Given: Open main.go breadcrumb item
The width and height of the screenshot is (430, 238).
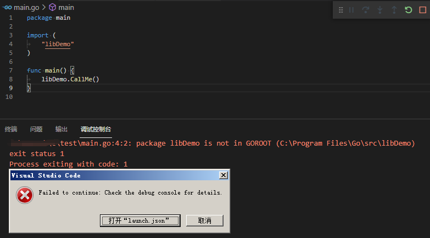Looking at the screenshot, I should 26,7.
